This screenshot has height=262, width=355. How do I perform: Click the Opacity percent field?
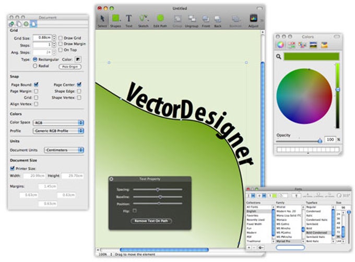(330, 140)
